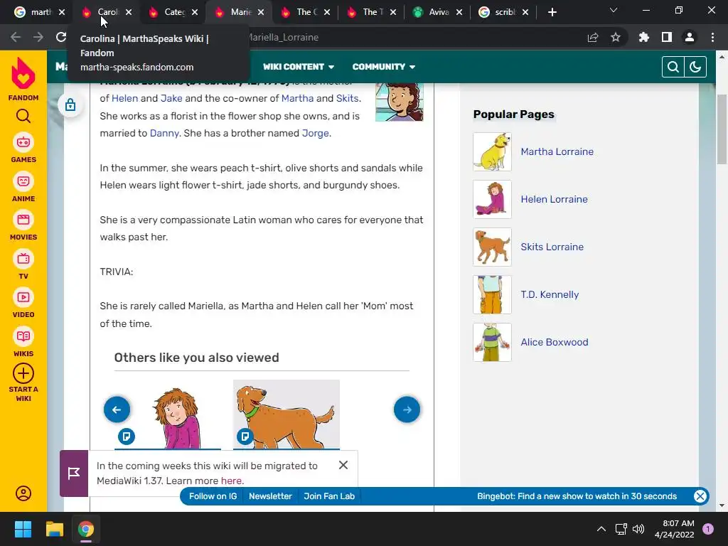Screen dimensions: 728x546
Task: Click the 'here' link in migration notice
Action: click(231, 481)
